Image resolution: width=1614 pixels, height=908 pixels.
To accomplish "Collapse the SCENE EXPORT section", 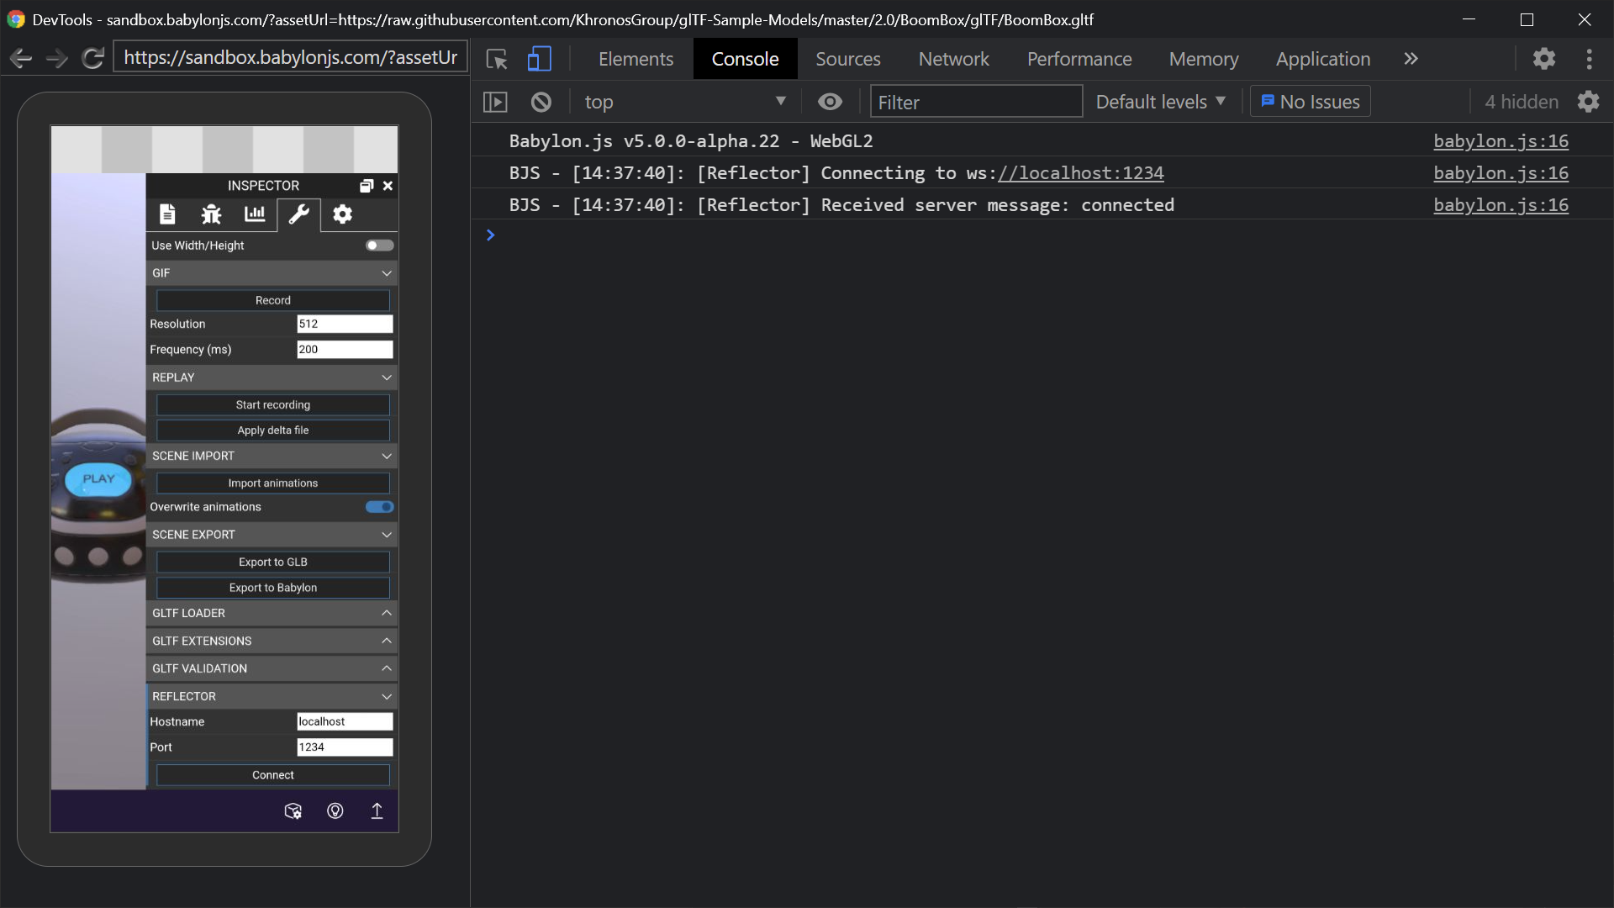I will point(272,535).
